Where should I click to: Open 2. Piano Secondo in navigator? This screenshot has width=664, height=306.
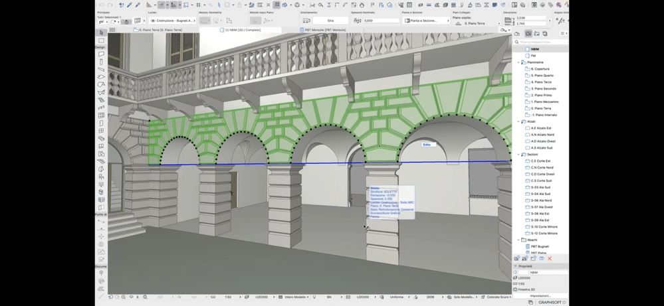543,88
